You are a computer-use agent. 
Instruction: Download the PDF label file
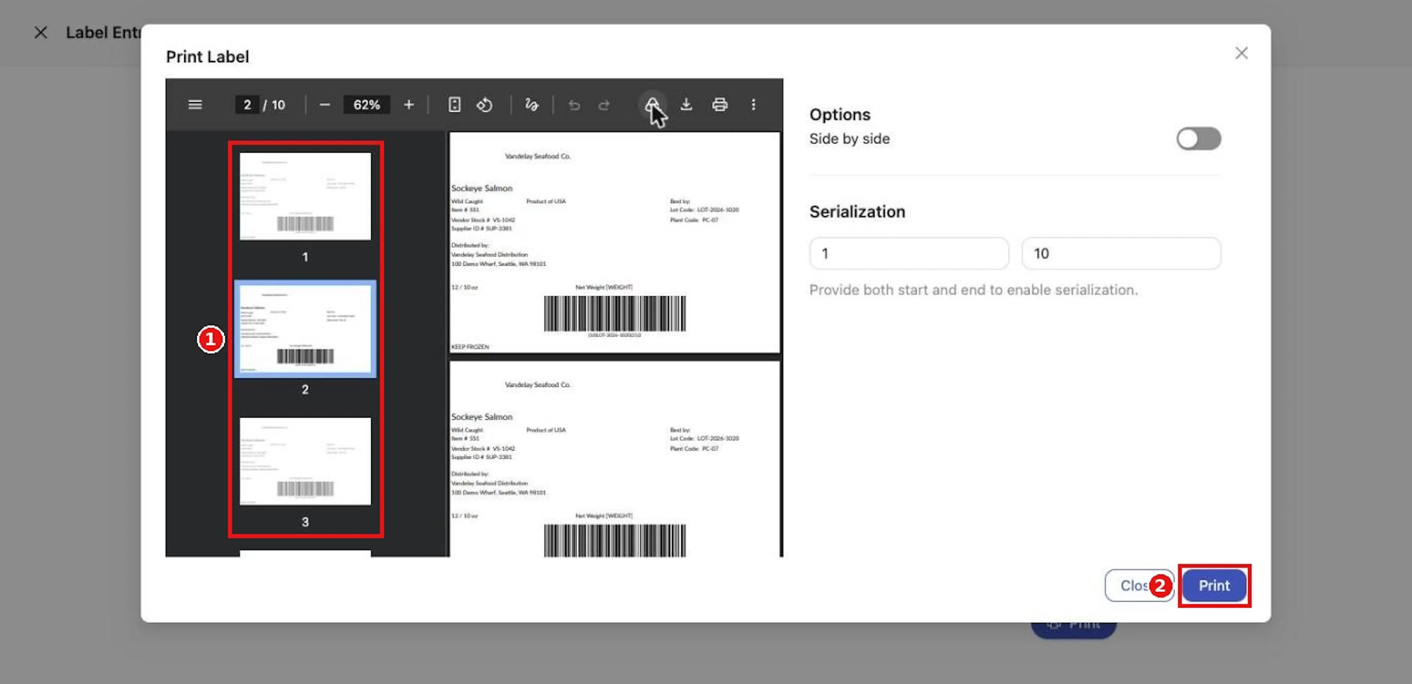[x=686, y=105]
